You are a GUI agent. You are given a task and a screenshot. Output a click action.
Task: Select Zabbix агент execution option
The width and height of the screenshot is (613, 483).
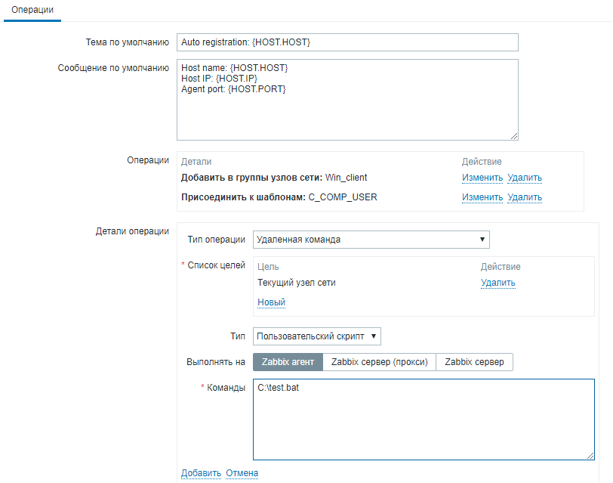288,362
